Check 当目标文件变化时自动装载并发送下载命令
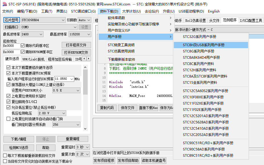The width and height of the screenshot is (264, 165). [5, 161]
